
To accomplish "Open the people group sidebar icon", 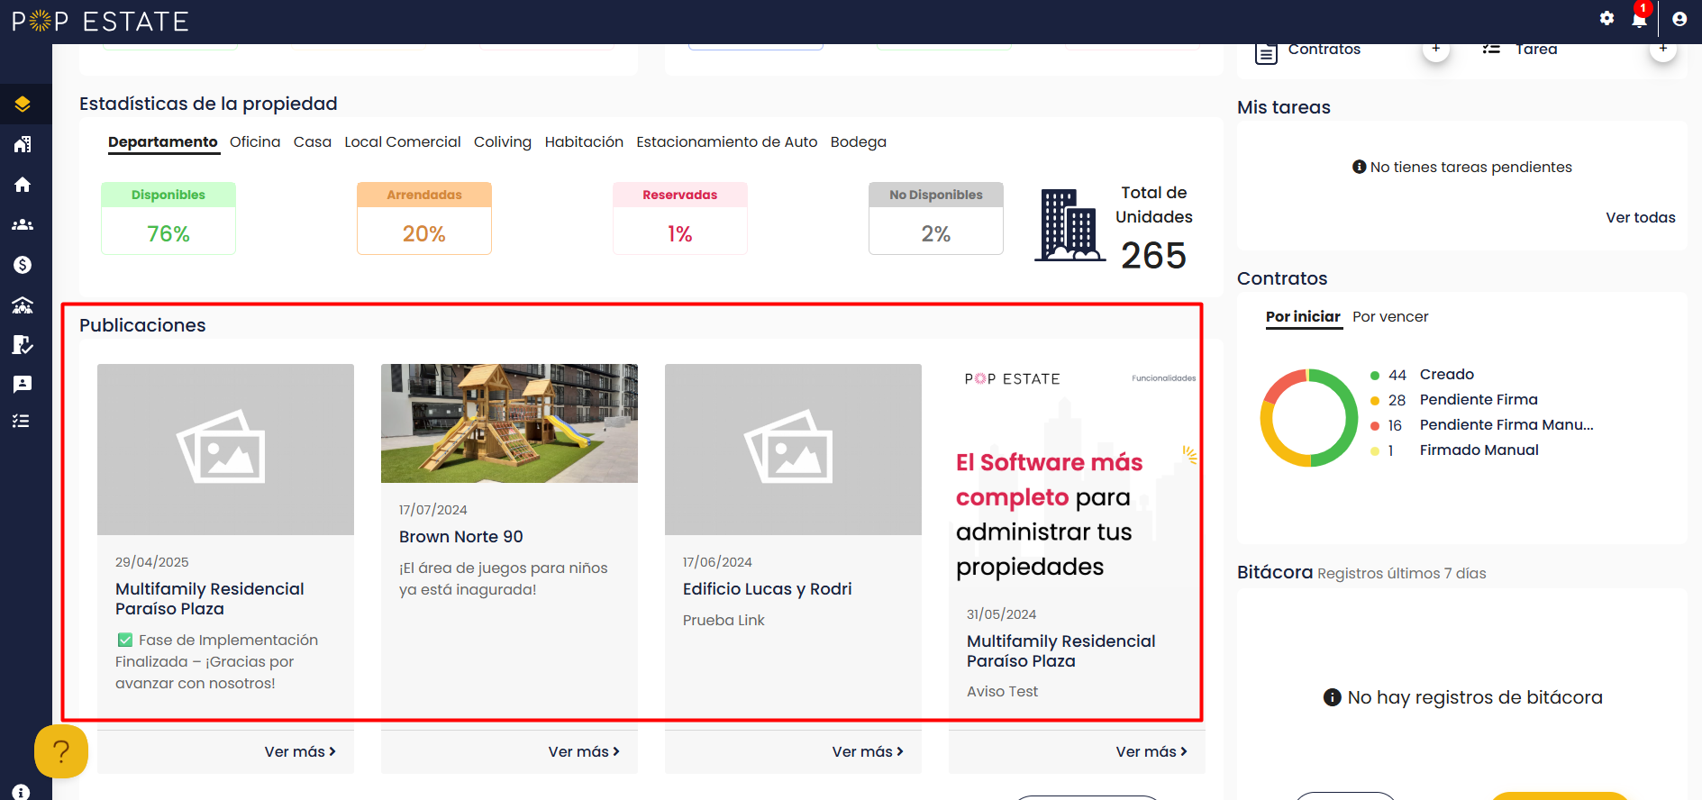I will click(23, 225).
